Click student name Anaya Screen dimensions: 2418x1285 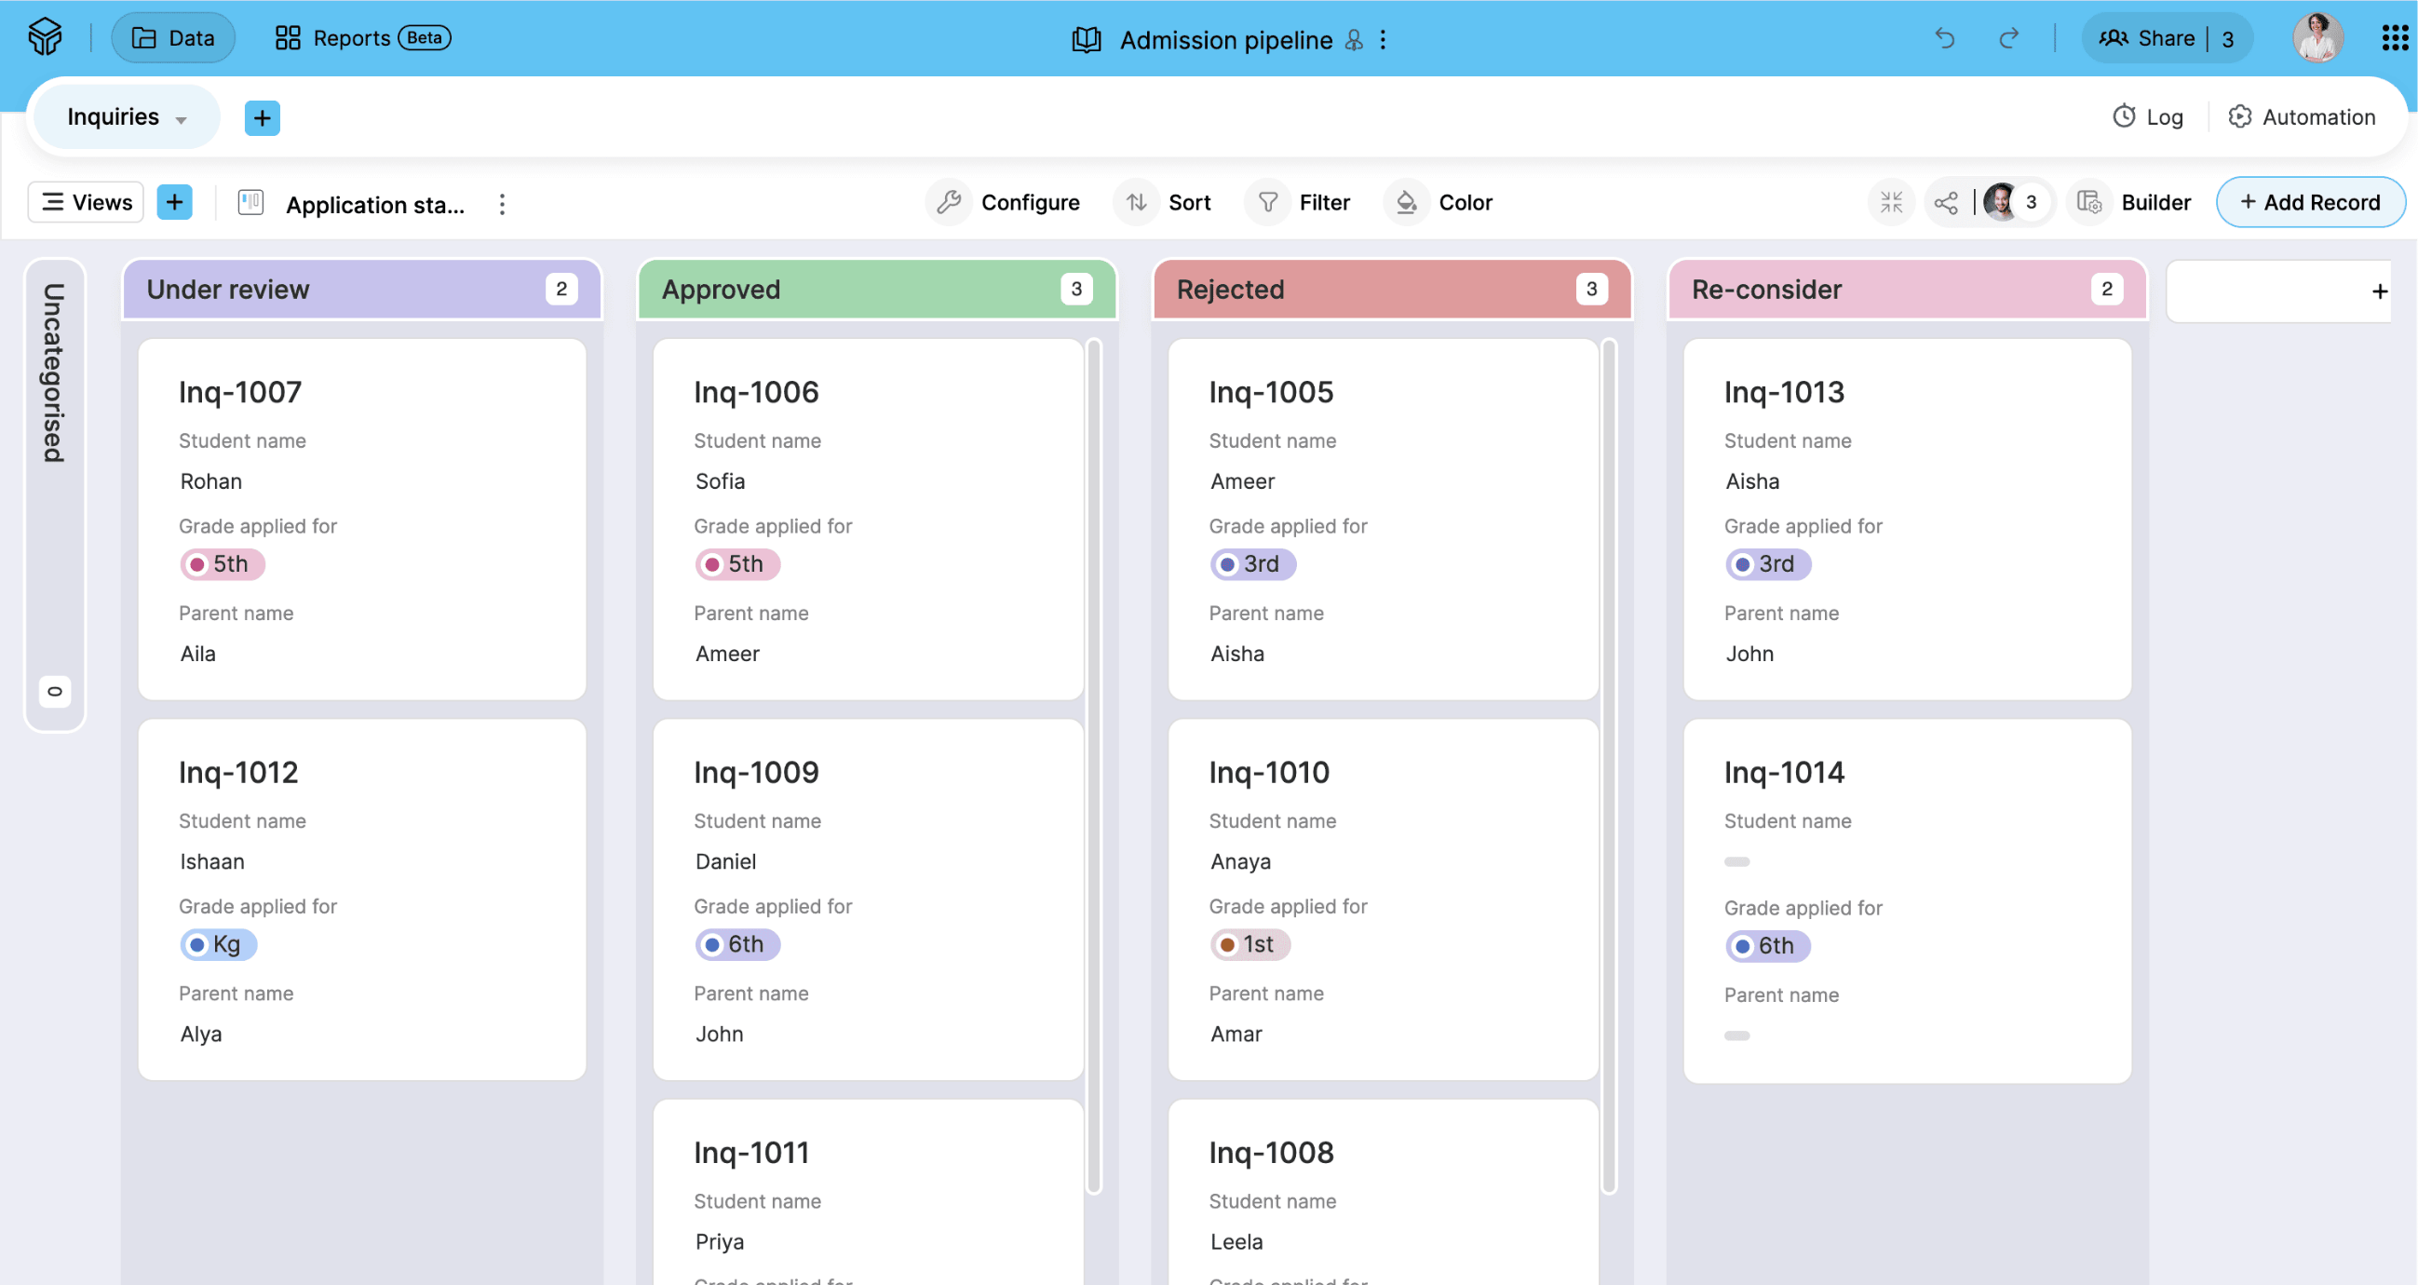click(x=1241, y=861)
